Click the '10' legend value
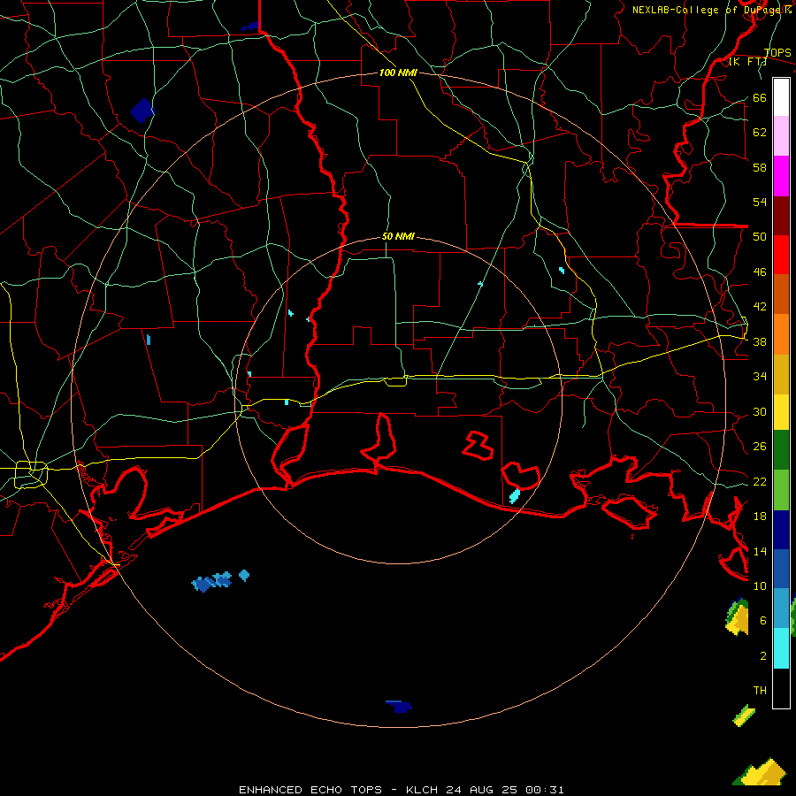 [x=760, y=586]
